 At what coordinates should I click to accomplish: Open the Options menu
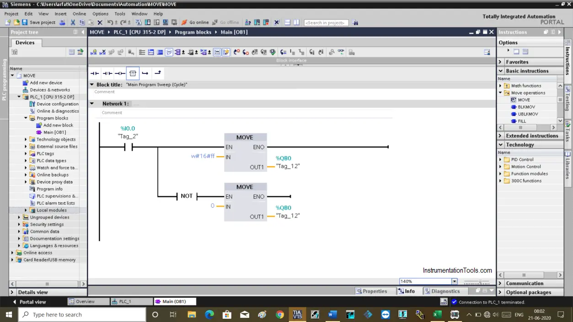[x=101, y=14]
